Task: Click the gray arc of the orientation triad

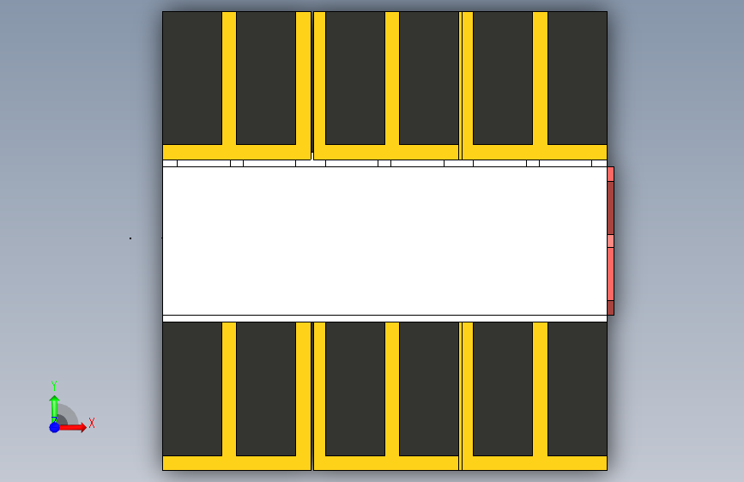Action: 70,413
